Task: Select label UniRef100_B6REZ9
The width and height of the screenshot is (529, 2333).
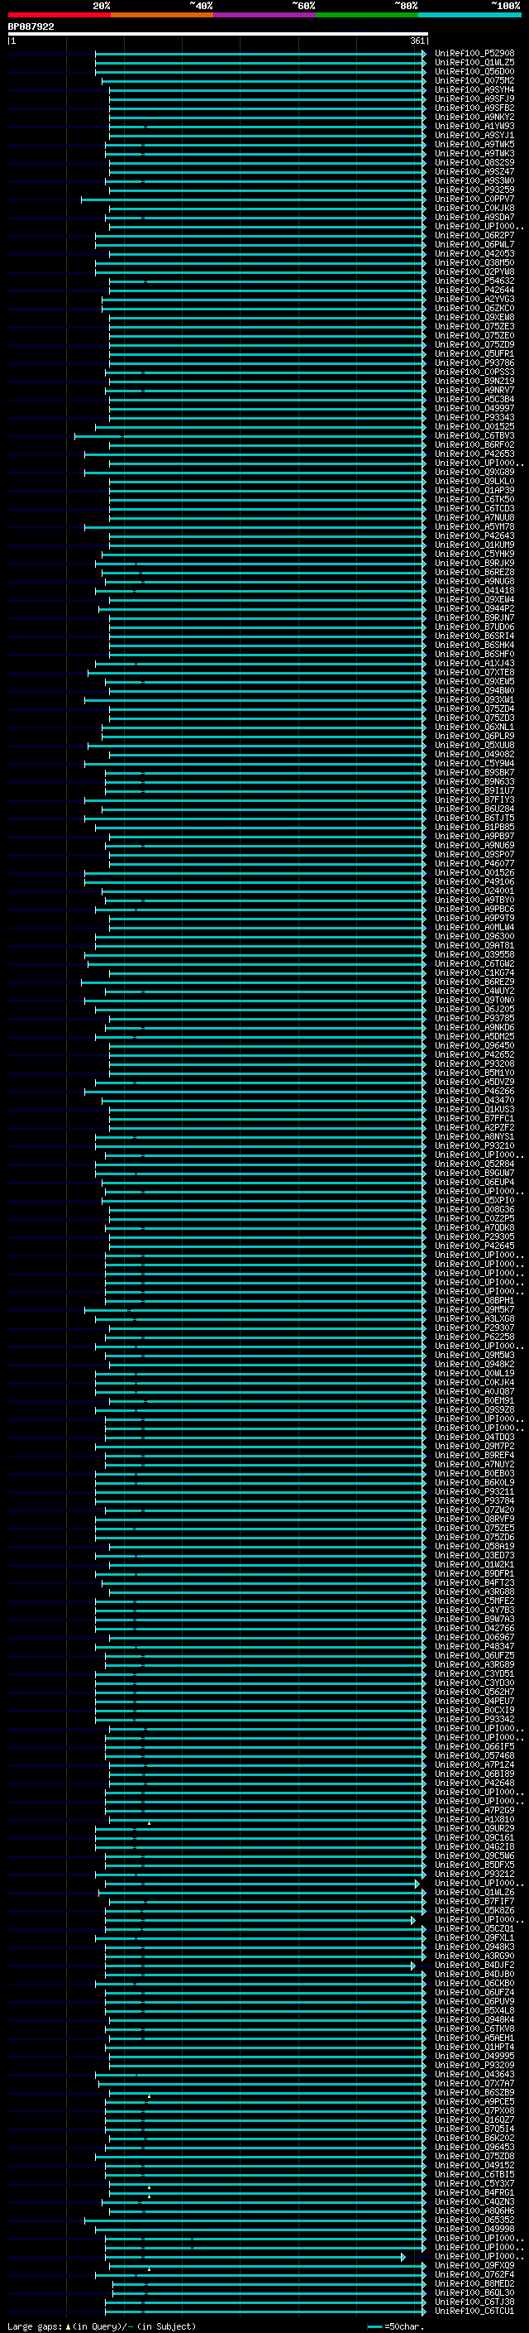Action: (474, 982)
